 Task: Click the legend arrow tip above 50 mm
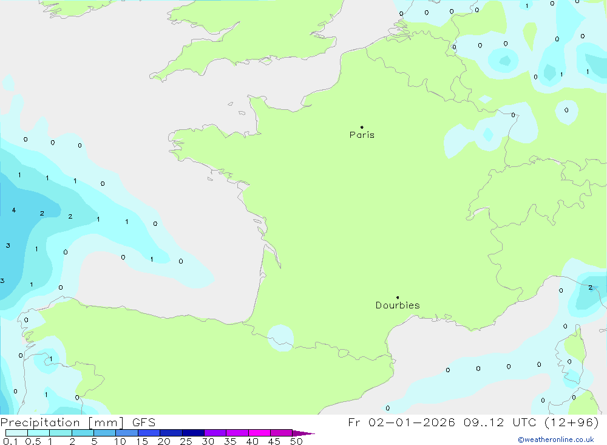303,433
